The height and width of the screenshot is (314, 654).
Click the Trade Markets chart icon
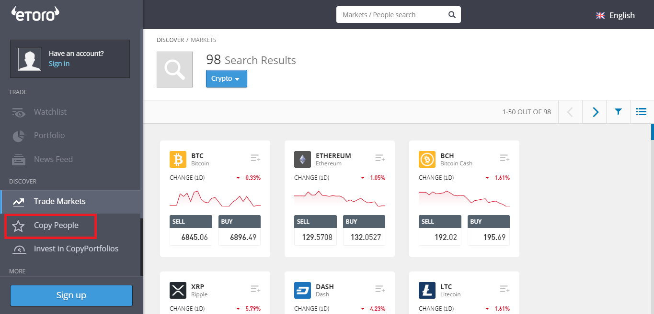tap(19, 202)
